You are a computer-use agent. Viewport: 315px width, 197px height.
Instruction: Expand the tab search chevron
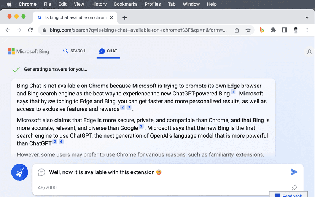[x=307, y=17]
